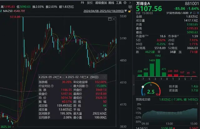Close the interval statistics popup

[104, 77]
